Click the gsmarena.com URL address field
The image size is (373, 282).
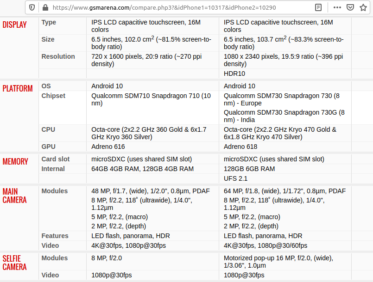click(x=176, y=7)
